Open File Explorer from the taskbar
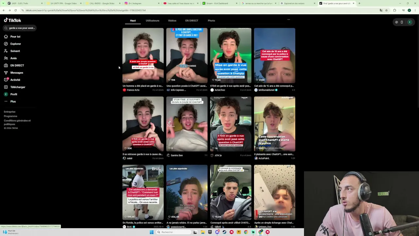The height and width of the screenshot is (236, 419). click(x=203, y=232)
